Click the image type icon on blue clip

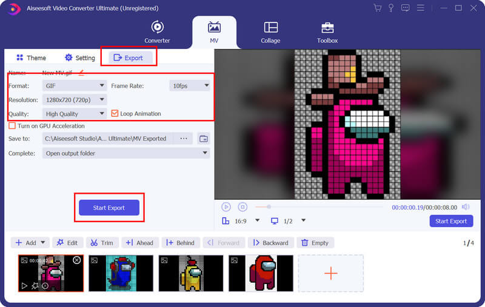pyautogui.click(x=94, y=260)
